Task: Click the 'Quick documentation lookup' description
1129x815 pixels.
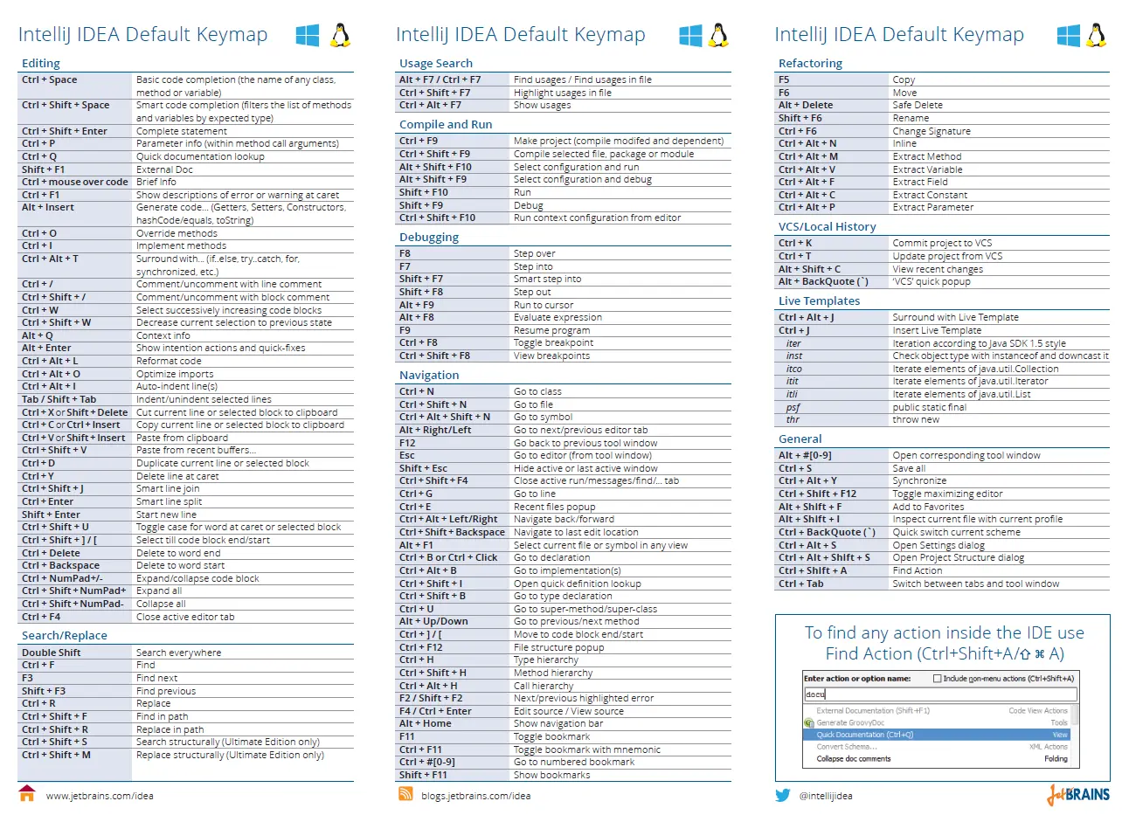Action: tap(200, 157)
